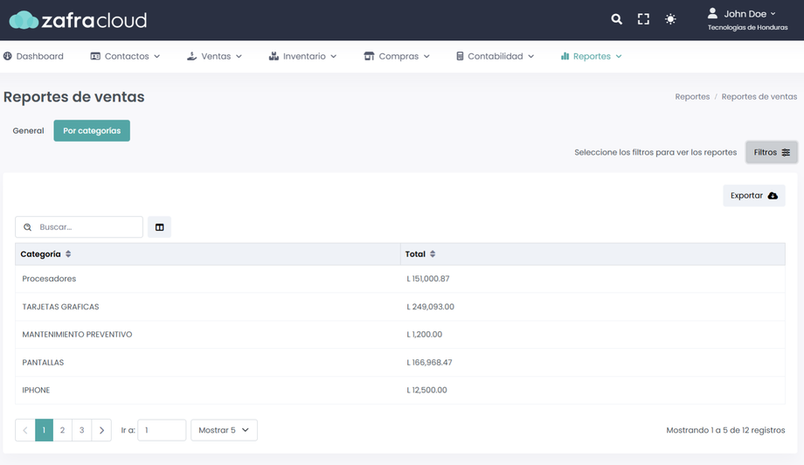The width and height of the screenshot is (804, 465).
Task: Click the Dashboard gauge icon
Action: point(8,57)
